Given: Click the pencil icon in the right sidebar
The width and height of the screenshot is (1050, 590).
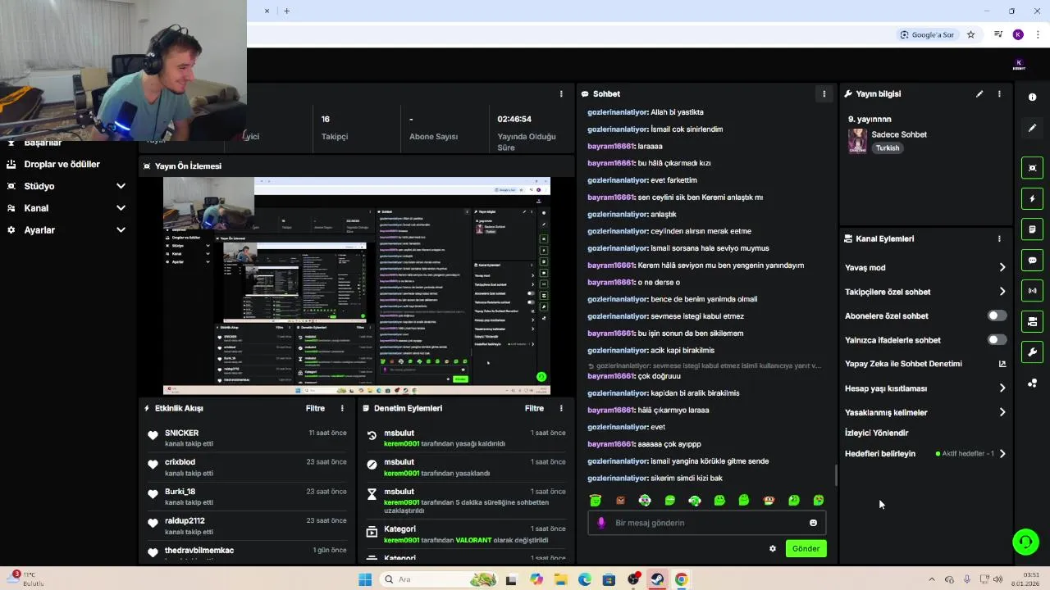Looking at the screenshot, I should pyautogui.click(x=1032, y=128).
